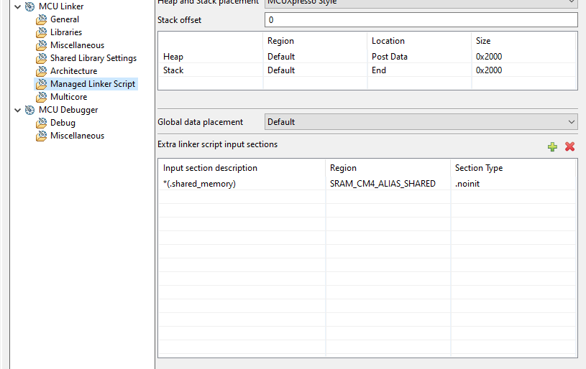The image size is (586, 369).
Task: Open the Multicore settings item
Action: tap(69, 97)
